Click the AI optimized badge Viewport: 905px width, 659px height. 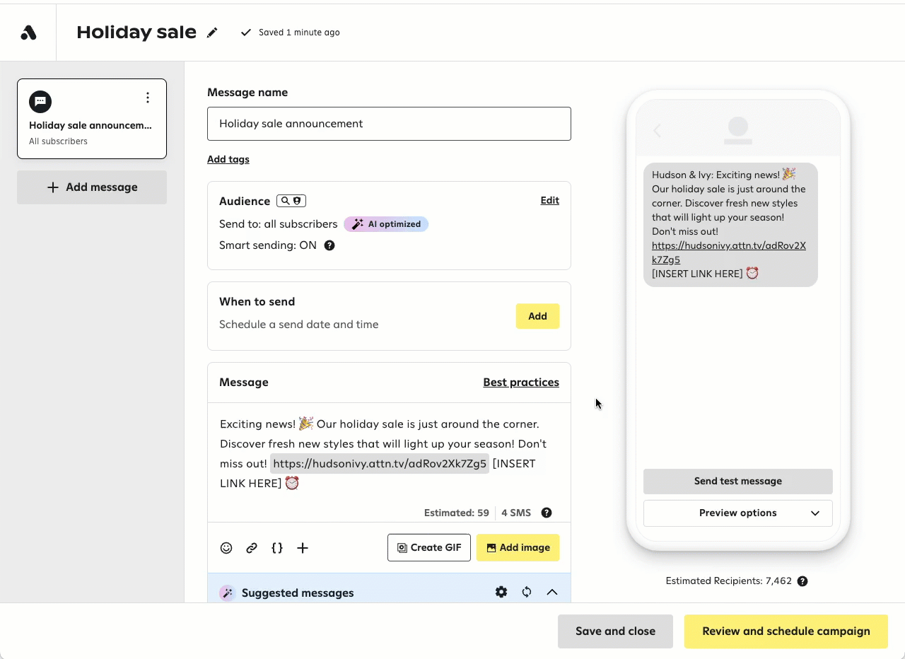click(386, 223)
